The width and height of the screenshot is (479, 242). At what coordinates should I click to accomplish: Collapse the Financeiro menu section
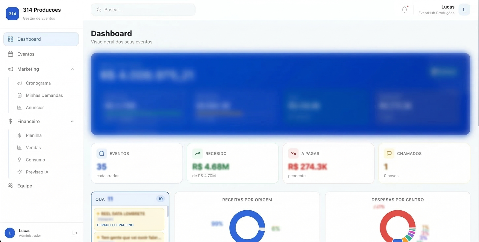(72, 121)
